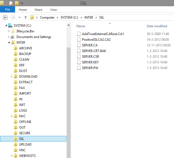This screenshot has height=158, width=174.
Task: Click the navigation pane scrollbar thumb
Action: coord(69,102)
